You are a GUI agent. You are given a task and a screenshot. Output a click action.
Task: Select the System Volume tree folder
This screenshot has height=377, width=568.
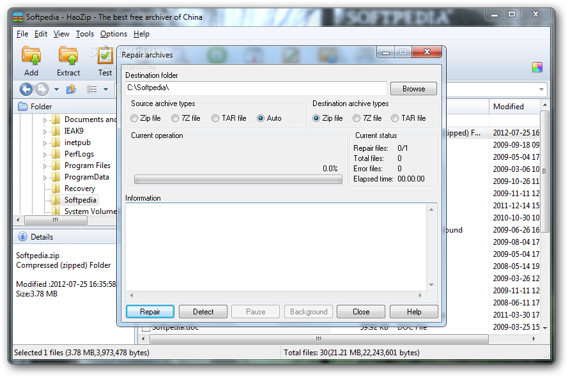click(x=90, y=211)
